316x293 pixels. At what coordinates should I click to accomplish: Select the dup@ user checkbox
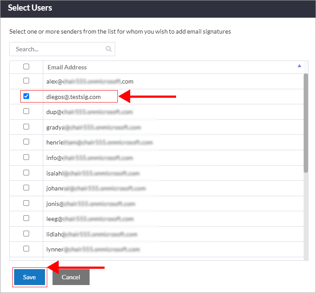(x=26, y=111)
